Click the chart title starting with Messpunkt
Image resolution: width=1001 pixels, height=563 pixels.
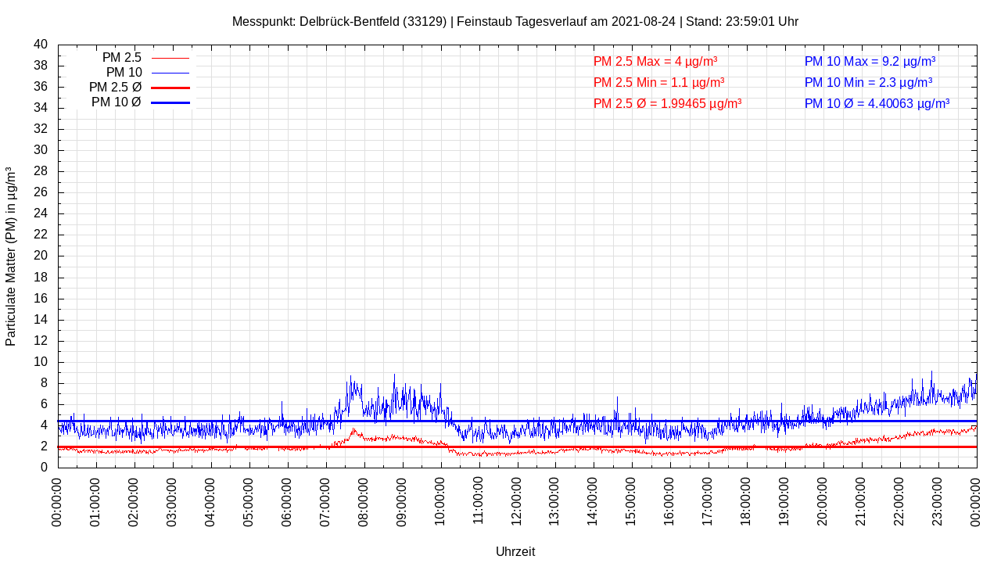pyautogui.click(x=515, y=22)
